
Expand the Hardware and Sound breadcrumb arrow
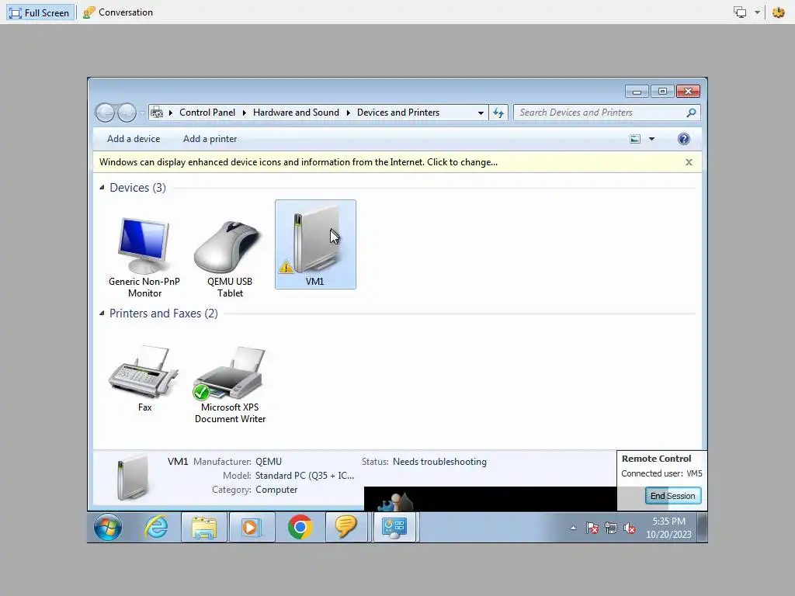(349, 113)
